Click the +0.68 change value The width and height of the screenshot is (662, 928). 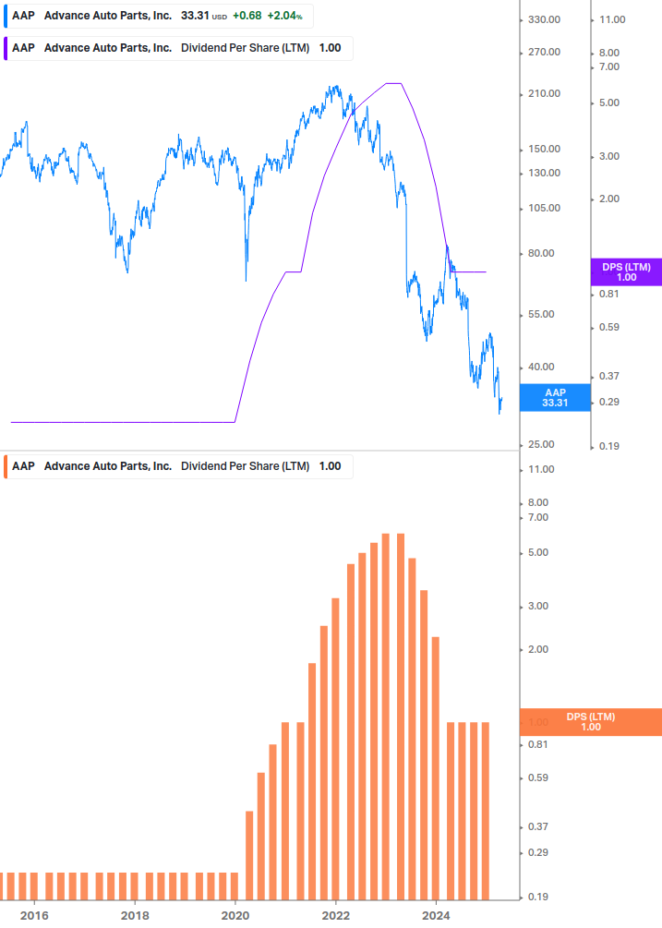[247, 16]
